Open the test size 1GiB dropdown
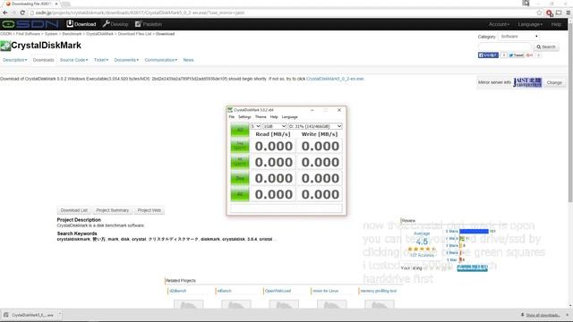This screenshot has height=322, width=573. pyautogui.click(x=275, y=126)
